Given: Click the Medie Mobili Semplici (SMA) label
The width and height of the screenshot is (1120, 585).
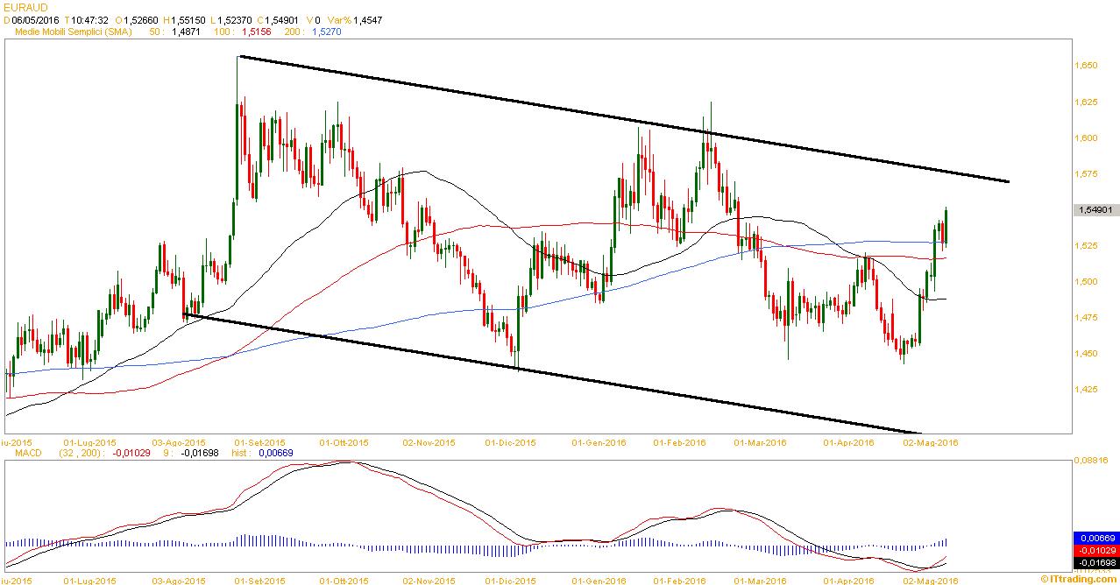Looking at the screenshot, I should [x=74, y=32].
